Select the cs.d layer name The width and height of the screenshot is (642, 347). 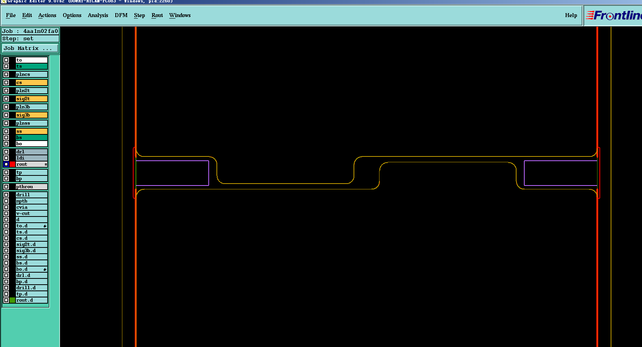(32, 238)
